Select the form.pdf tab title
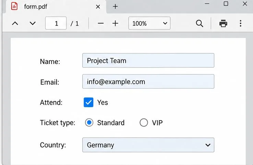 36,7
